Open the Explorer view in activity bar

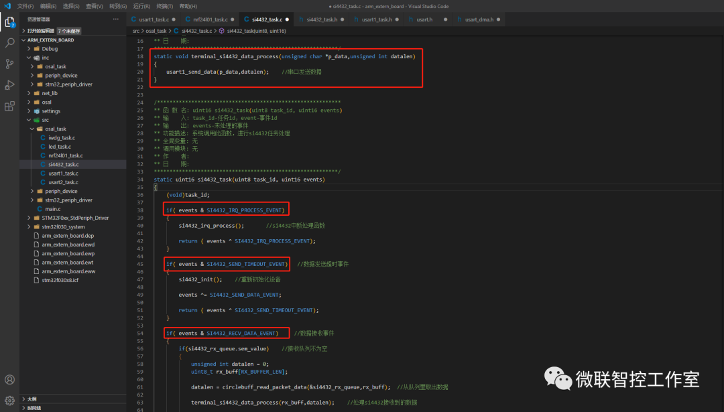tap(9, 22)
